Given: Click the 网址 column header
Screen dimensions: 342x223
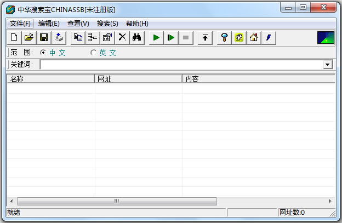Looking at the screenshot, I should (x=138, y=79).
